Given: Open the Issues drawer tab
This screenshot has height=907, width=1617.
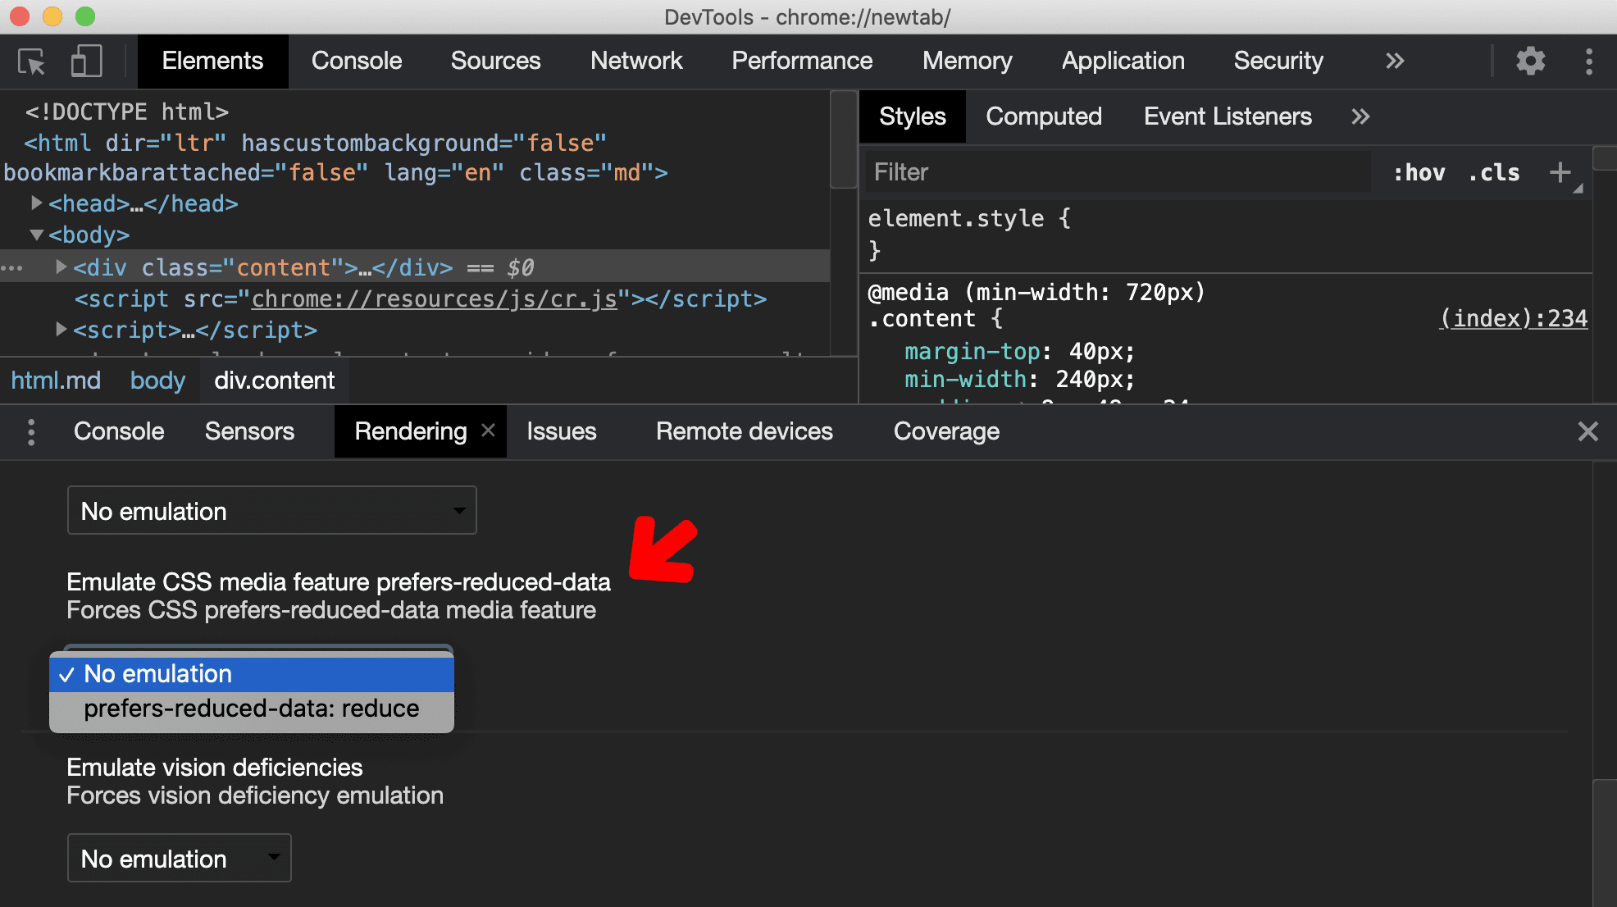Looking at the screenshot, I should 561,431.
